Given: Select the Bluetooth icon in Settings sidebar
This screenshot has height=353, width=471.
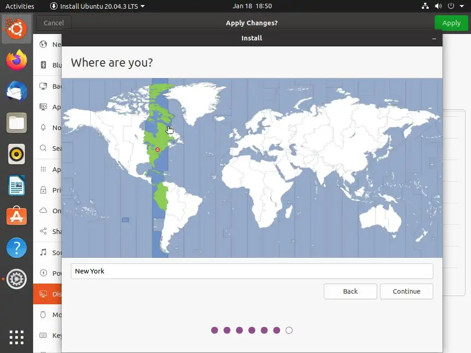Looking at the screenshot, I should tap(43, 65).
